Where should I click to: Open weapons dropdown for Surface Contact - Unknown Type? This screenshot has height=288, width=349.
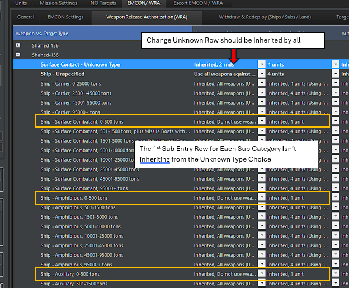[x=262, y=64]
